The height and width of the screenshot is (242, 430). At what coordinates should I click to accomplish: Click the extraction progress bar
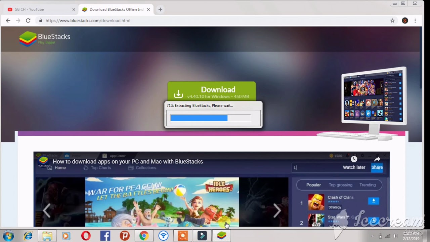point(211,118)
